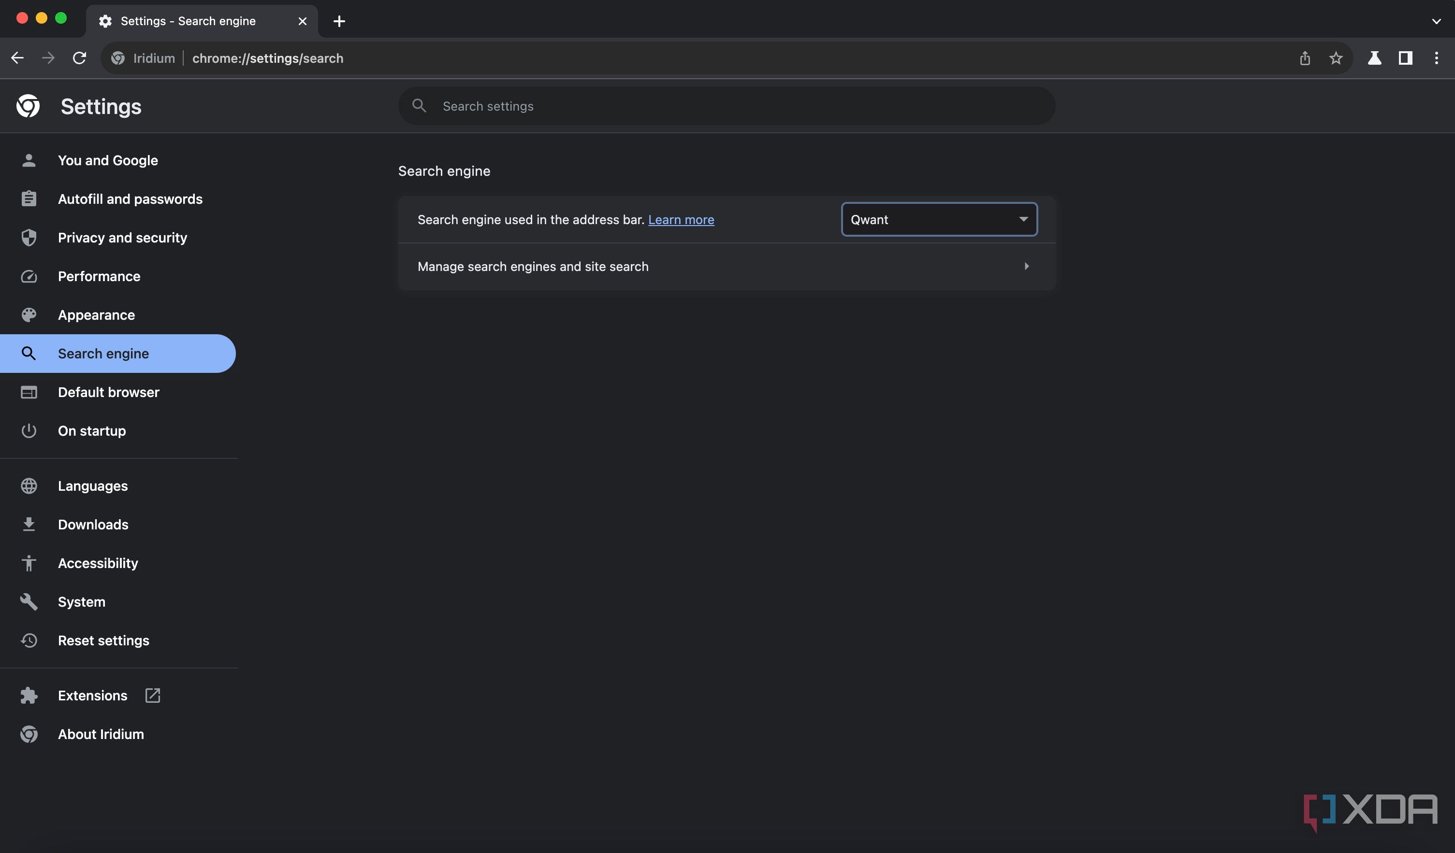Click the forward navigation arrow
The image size is (1455, 853).
pyautogui.click(x=48, y=57)
